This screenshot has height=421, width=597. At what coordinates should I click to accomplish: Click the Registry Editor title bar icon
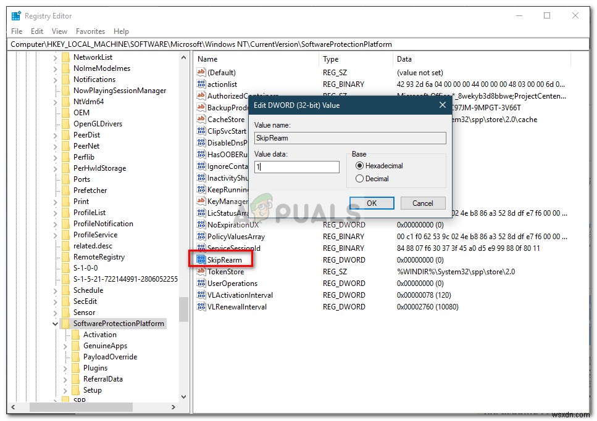(15, 15)
